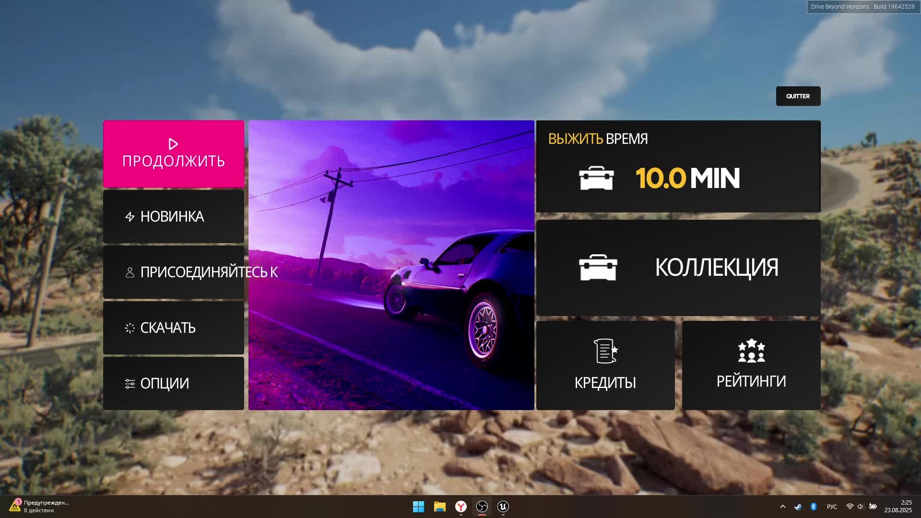The width and height of the screenshot is (921, 518).
Task: Expand hidden system tray icons chevron
Action: (x=782, y=506)
